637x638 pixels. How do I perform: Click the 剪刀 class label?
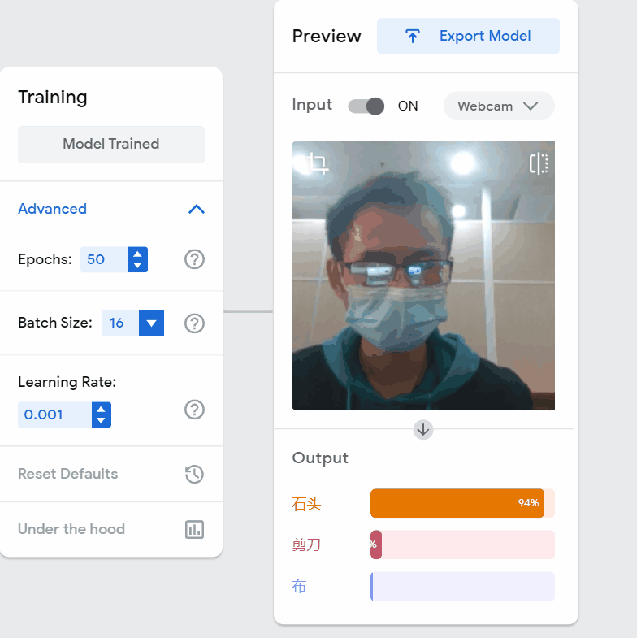point(306,545)
